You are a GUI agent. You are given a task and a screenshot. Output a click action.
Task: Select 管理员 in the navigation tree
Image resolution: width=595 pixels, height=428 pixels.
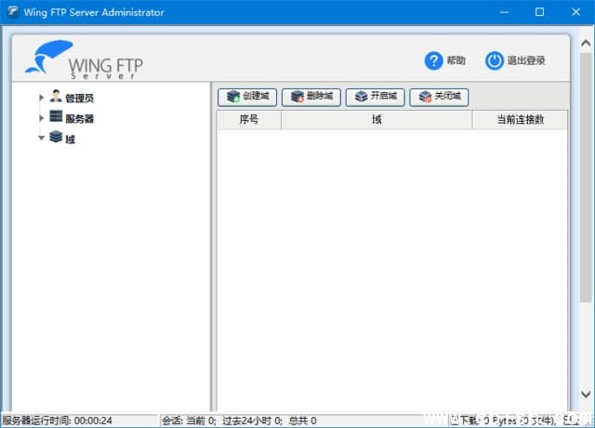(x=80, y=99)
